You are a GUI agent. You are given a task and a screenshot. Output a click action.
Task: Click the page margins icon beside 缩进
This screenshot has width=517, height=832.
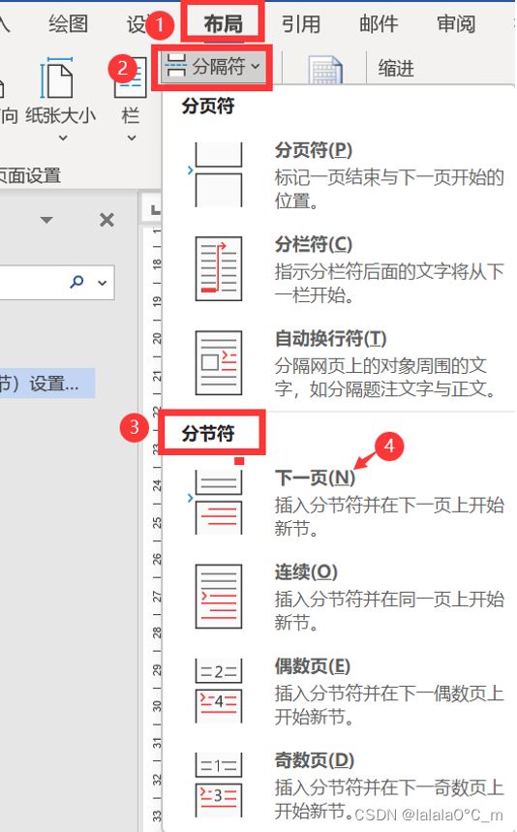324,70
